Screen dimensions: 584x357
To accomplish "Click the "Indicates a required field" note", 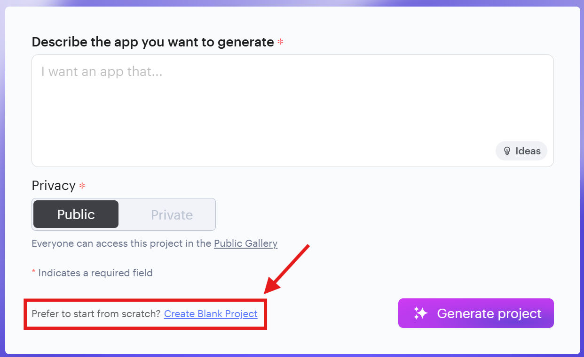I will click(x=95, y=273).
